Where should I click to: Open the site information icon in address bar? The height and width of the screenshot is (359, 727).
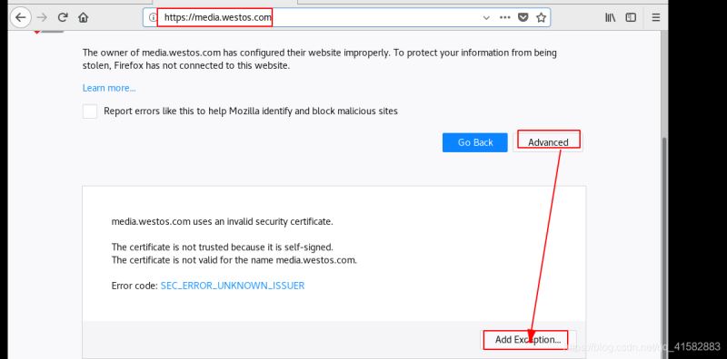(x=152, y=17)
